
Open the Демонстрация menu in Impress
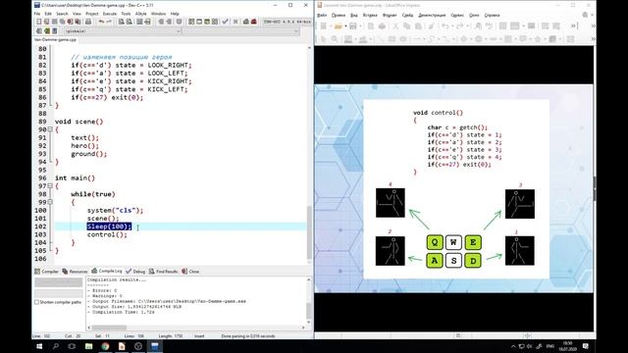tap(432, 16)
